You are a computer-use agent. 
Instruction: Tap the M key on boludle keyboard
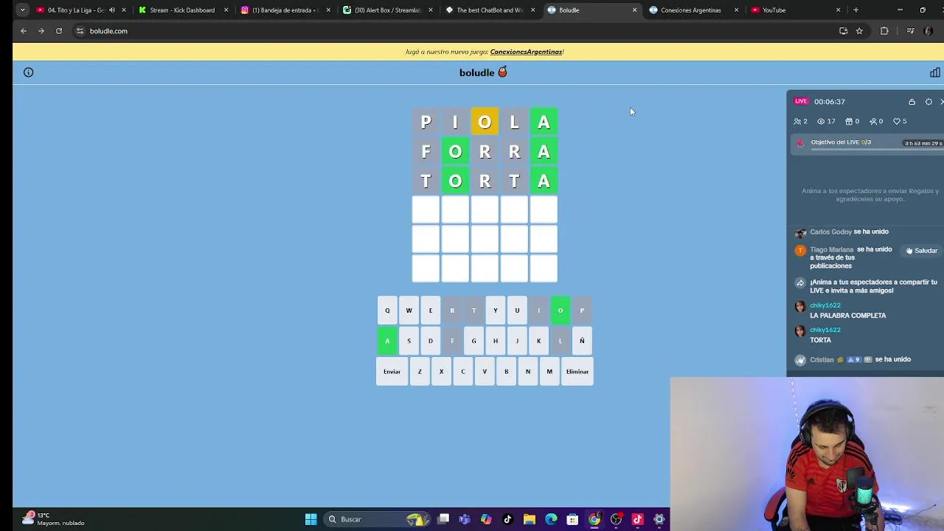tap(549, 372)
